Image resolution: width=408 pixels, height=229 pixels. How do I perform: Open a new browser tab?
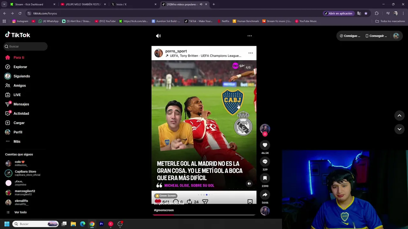tap(214, 4)
